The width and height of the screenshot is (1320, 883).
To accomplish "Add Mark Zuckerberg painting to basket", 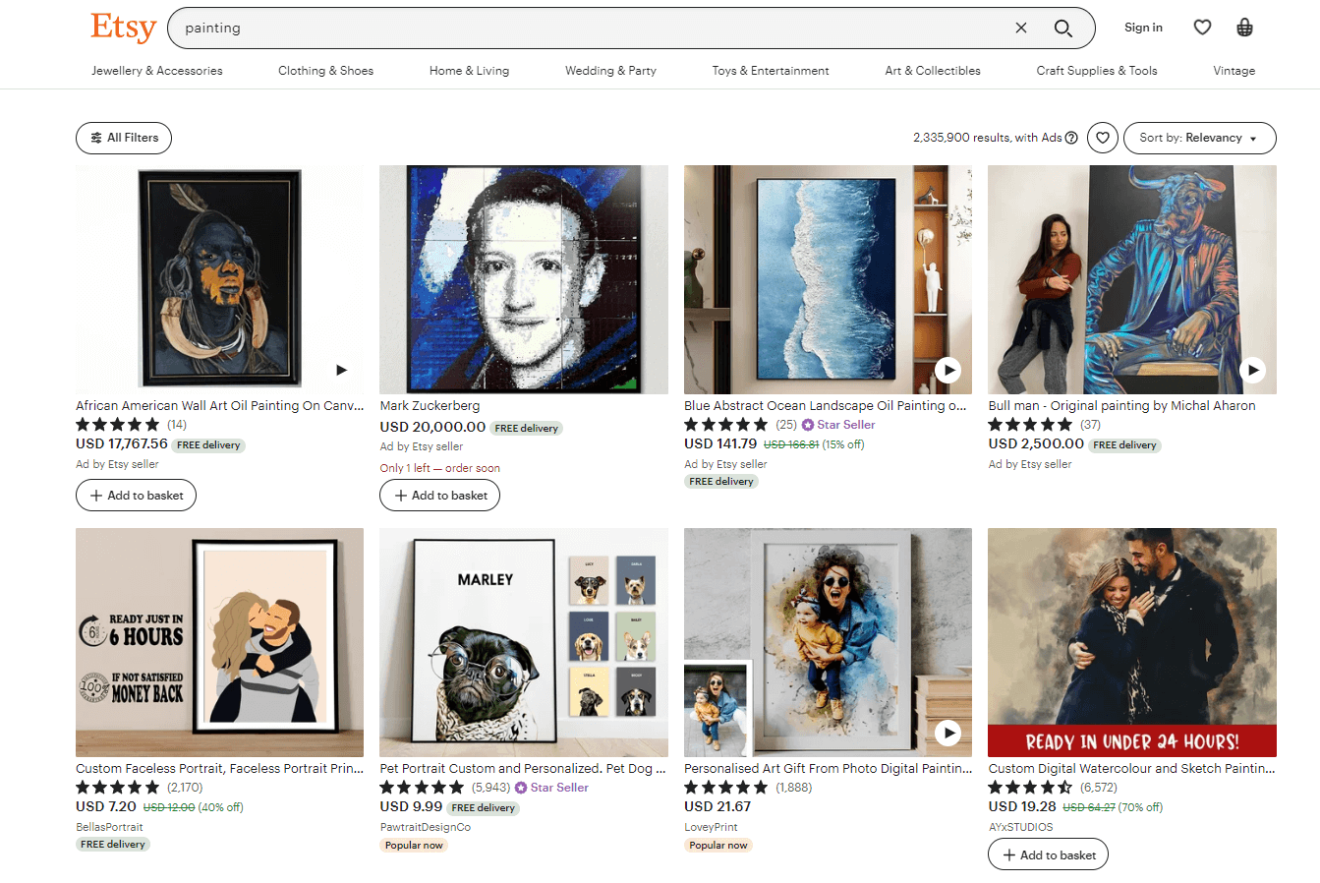I will click(x=439, y=496).
